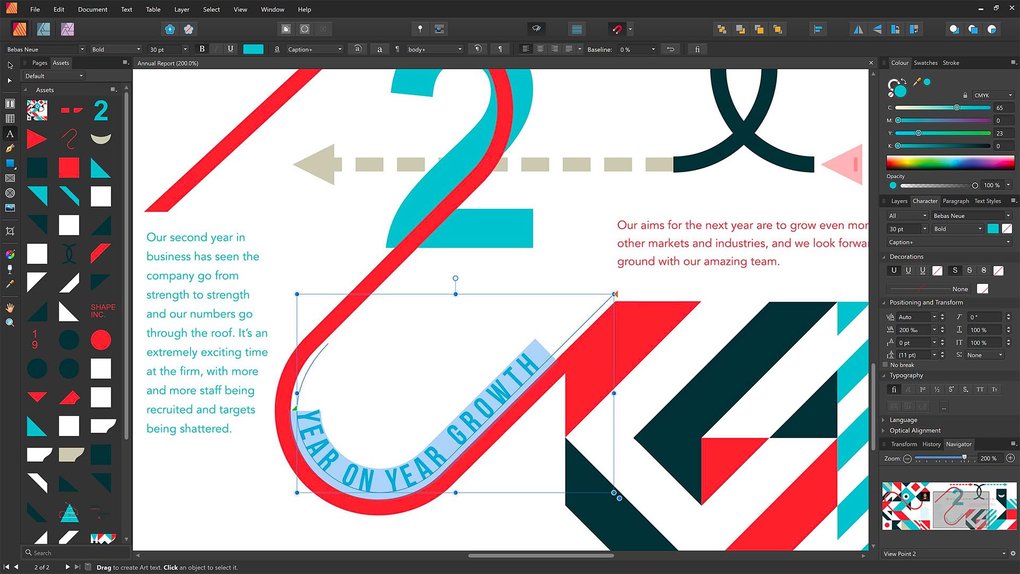Open the font family dropdown
The height and width of the screenshot is (574, 1020).
(82, 49)
